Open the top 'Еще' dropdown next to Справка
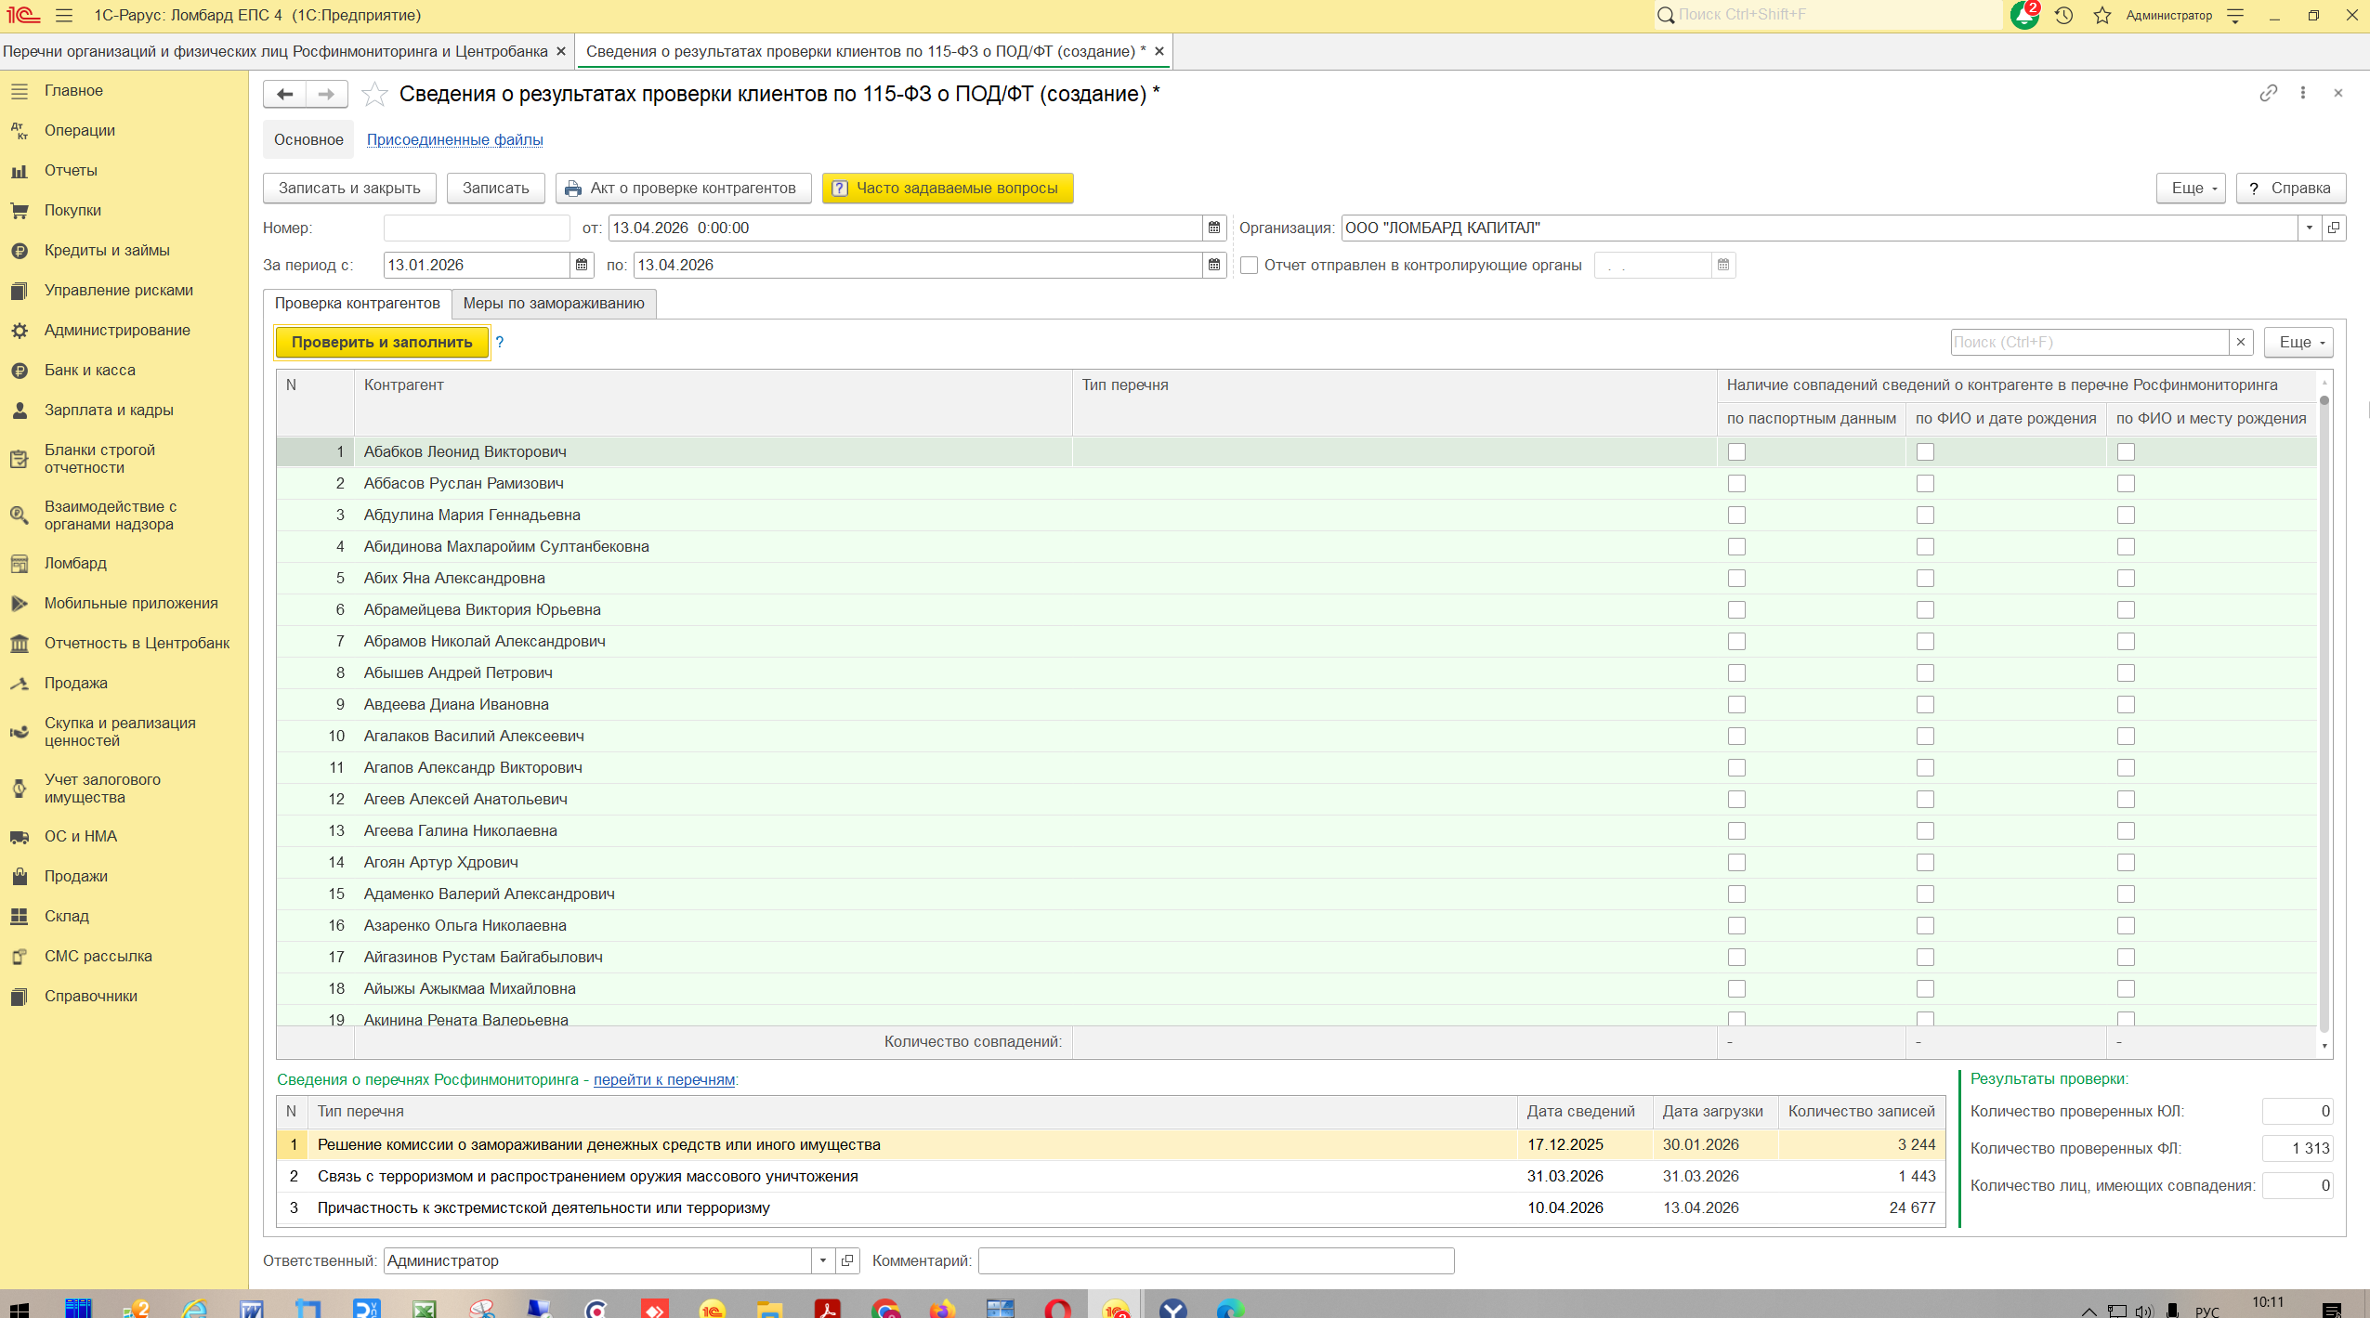This screenshot has width=2370, height=1318. click(x=2190, y=188)
